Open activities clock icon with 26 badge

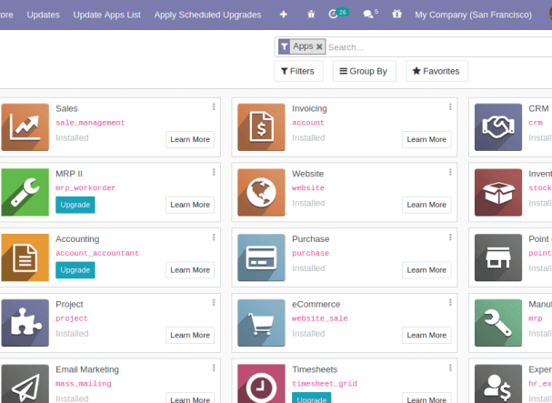pyautogui.click(x=338, y=14)
